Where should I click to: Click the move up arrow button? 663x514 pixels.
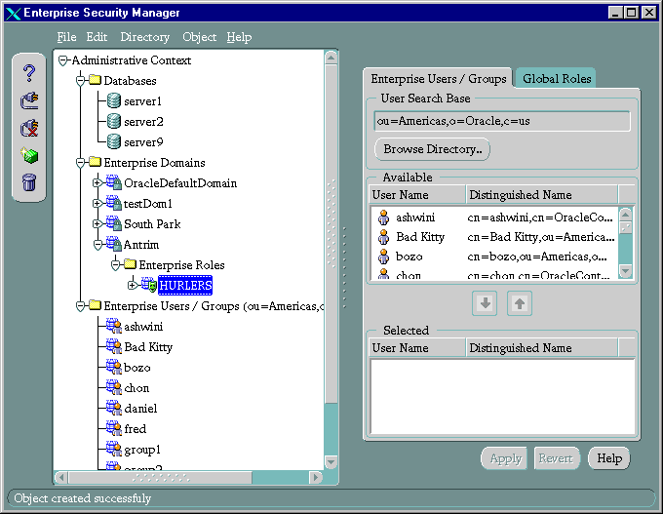520,303
